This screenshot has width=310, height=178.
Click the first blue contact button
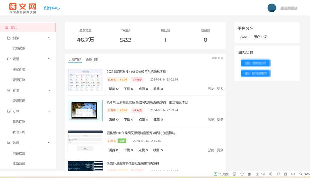coord(256,63)
